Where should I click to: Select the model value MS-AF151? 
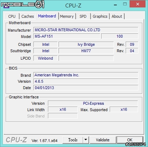click(67, 36)
